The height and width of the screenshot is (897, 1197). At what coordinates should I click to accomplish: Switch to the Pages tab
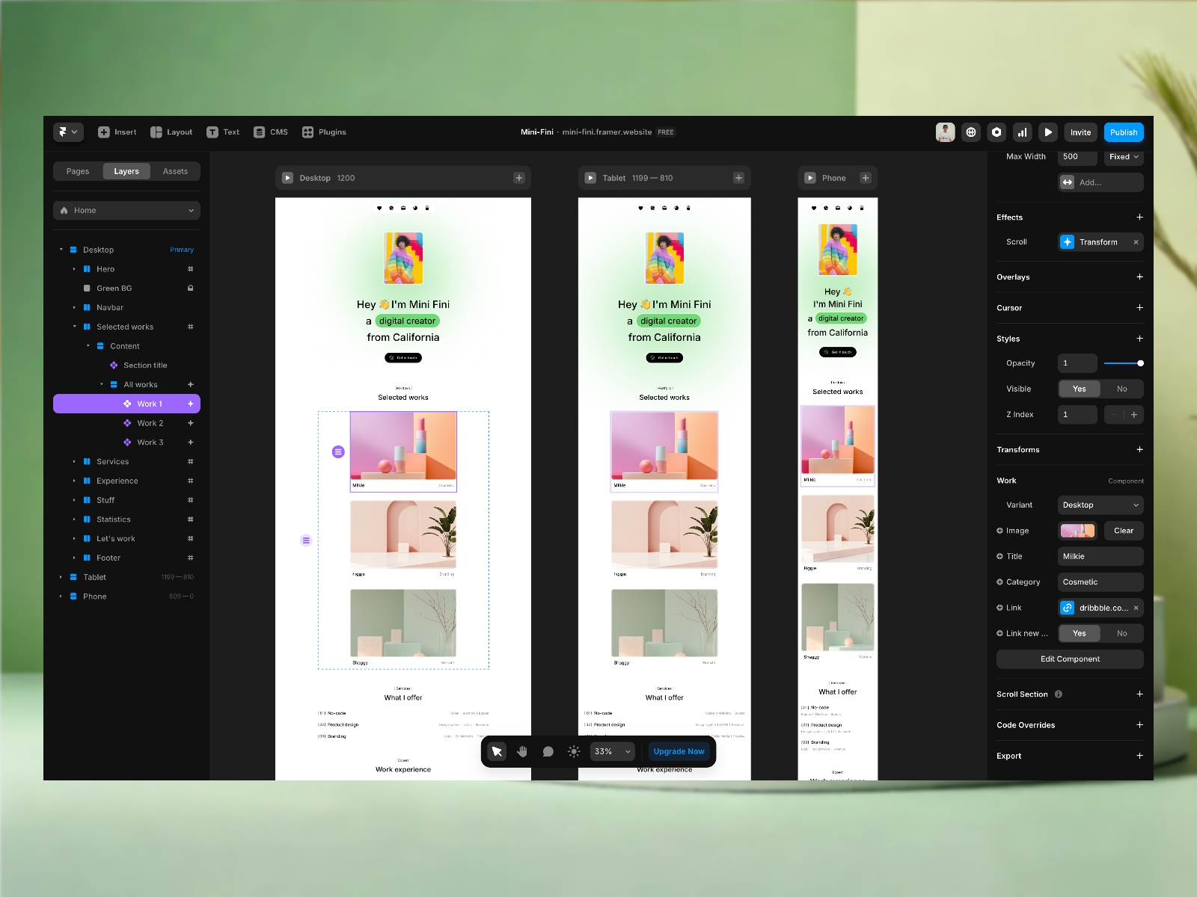77,170
